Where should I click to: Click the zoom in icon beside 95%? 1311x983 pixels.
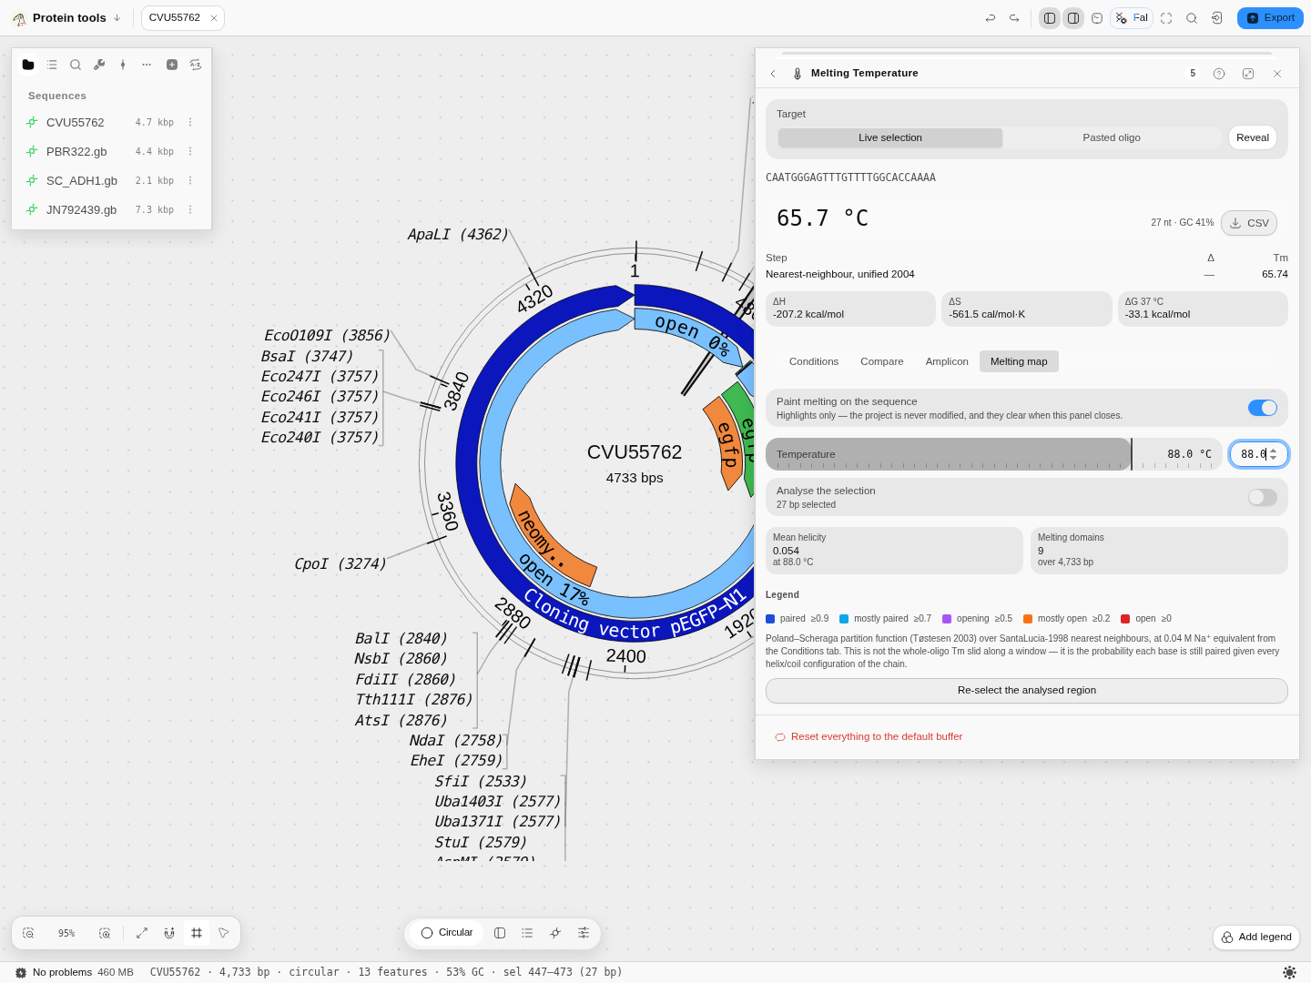coord(105,933)
